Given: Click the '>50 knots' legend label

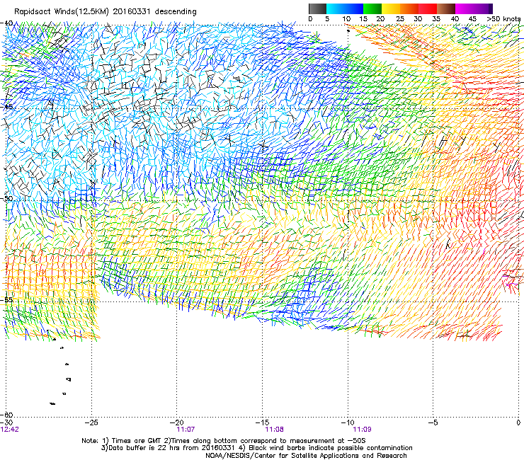Looking at the screenshot, I should (503, 18).
